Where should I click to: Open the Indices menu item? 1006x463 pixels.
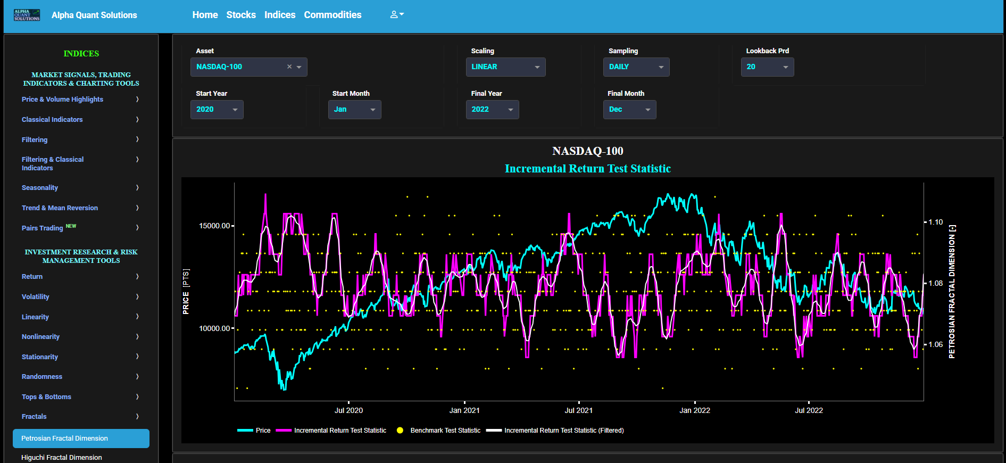[280, 15]
